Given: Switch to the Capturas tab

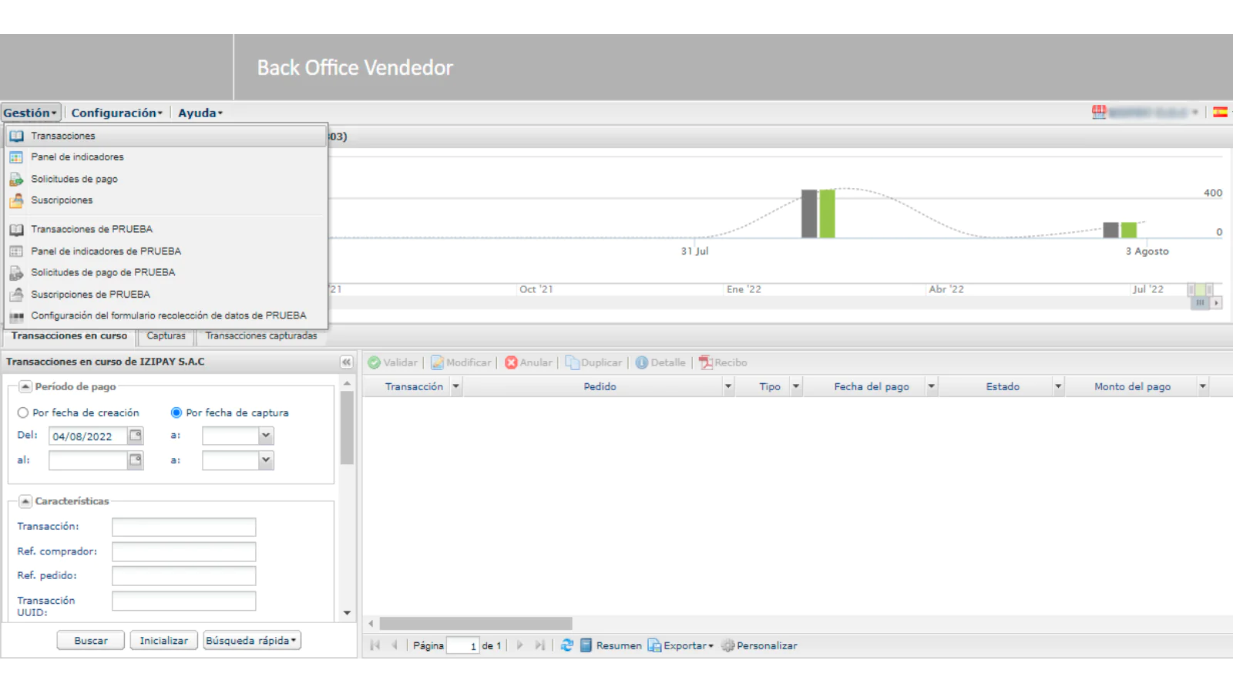Looking at the screenshot, I should (166, 336).
